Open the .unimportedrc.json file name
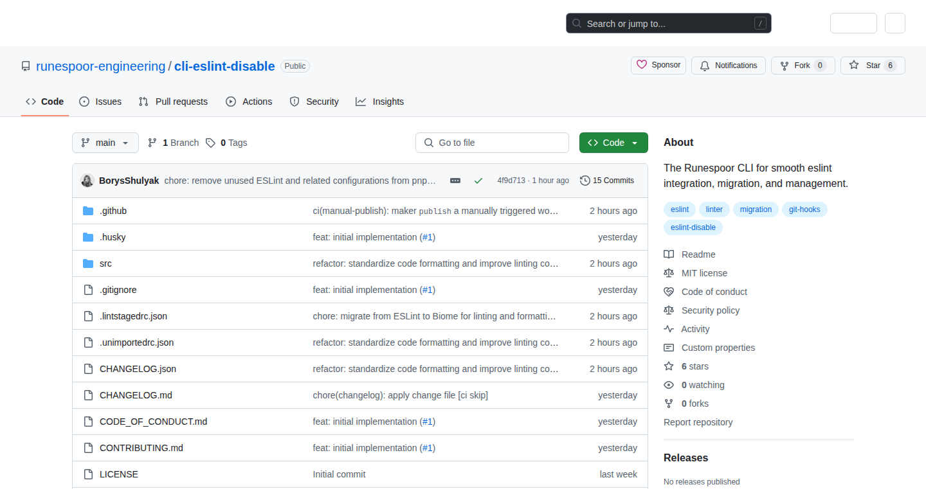Screen dimensions: 926x489 (x=136, y=342)
